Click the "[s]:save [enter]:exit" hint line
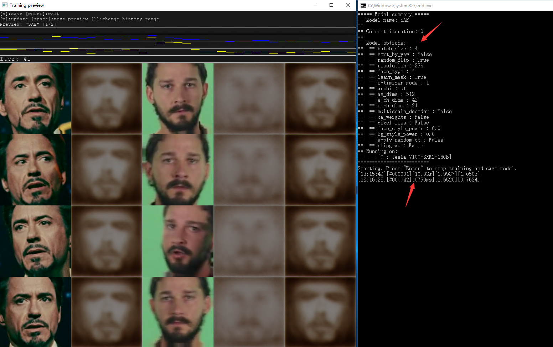This screenshot has height=347, width=553. pos(30,14)
